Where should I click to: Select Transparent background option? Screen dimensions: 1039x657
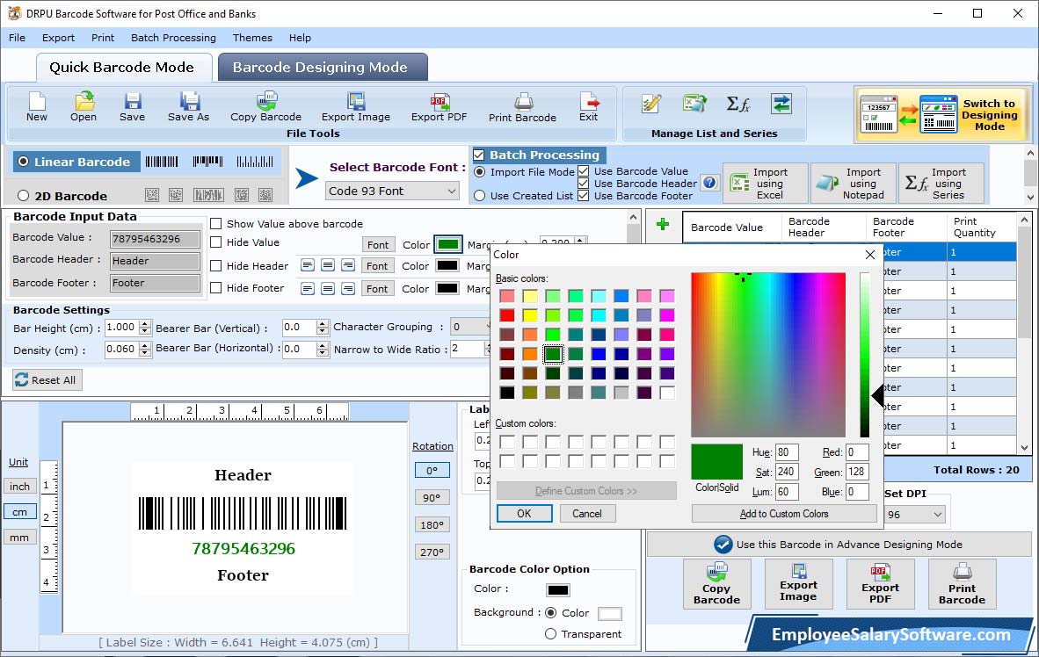click(550, 634)
